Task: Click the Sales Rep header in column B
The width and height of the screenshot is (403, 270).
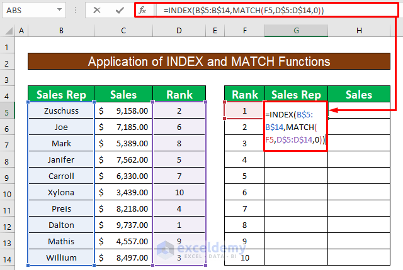Action: point(61,95)
